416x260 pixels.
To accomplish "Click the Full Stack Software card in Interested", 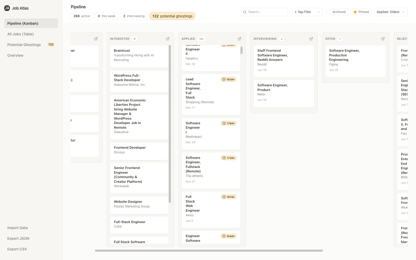I will click(139, 240).
